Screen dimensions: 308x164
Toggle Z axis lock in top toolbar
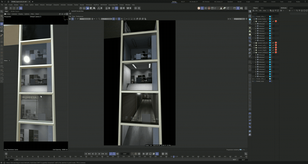pos(17,8)
